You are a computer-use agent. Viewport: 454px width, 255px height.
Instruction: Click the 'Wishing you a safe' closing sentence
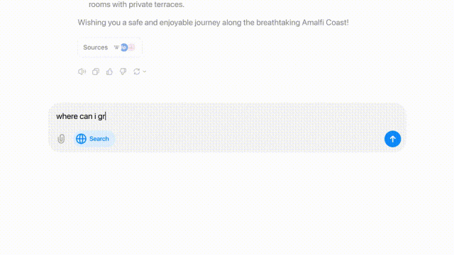point(213,22)
